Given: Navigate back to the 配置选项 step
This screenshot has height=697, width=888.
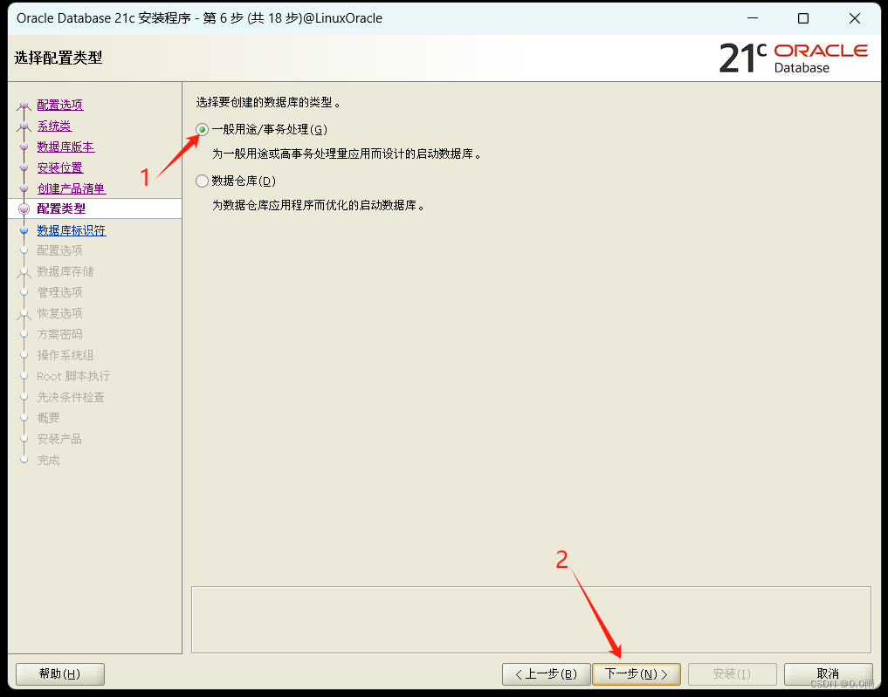Looking at the screenshot, I should [59, 104].
